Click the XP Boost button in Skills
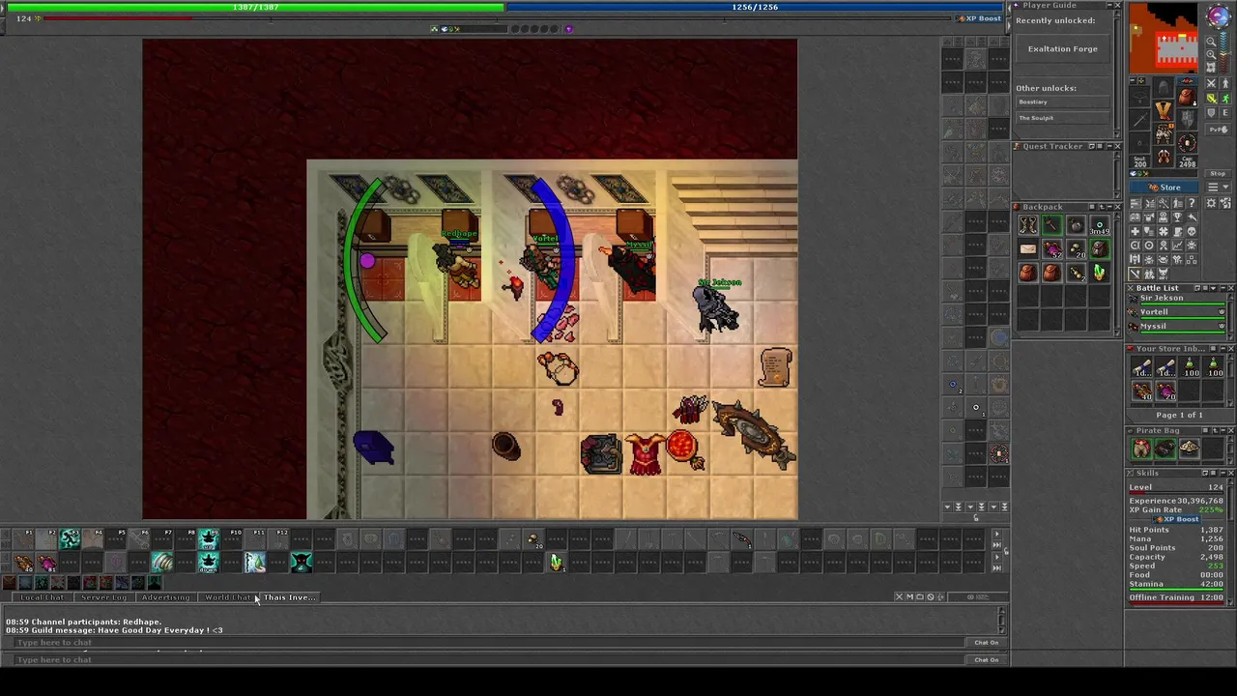This screenshot has height=696, width=1237. coord(1178,519)
